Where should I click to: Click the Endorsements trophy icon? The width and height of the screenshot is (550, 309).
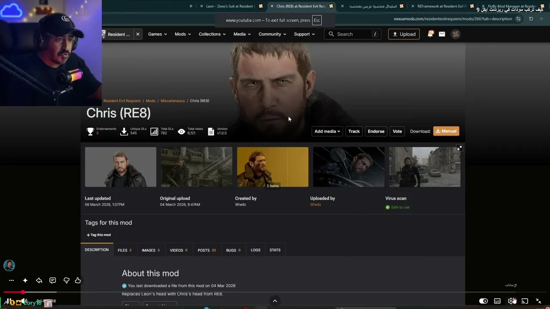coord(90,132)
